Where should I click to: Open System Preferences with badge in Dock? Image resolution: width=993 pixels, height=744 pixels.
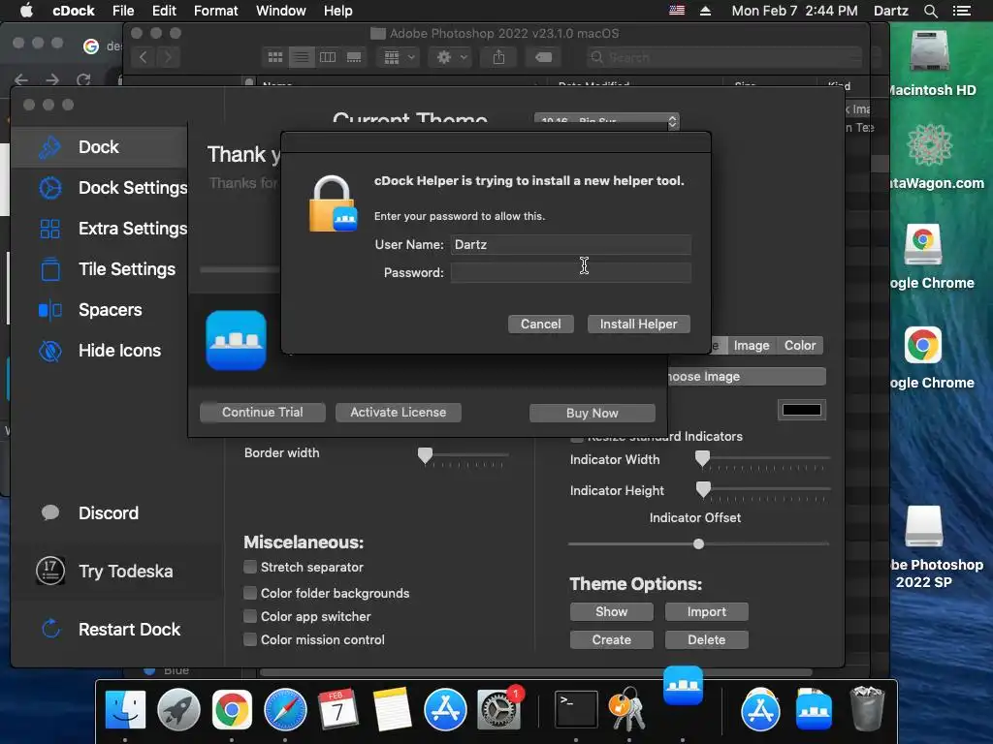[499, 709]
